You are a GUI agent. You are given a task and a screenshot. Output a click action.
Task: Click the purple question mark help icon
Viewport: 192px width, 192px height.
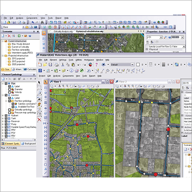(x=96, y=65)
